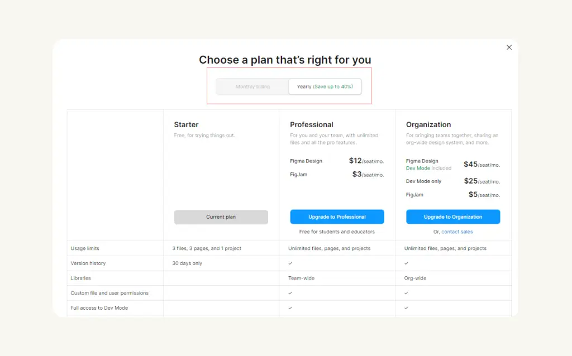The image size is (572, 356).
Task: Select the Starter plan heading
Action: coord(186,124)
